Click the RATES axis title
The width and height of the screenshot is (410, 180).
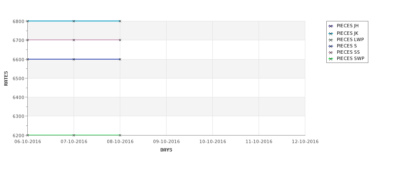tap(6, 78)
